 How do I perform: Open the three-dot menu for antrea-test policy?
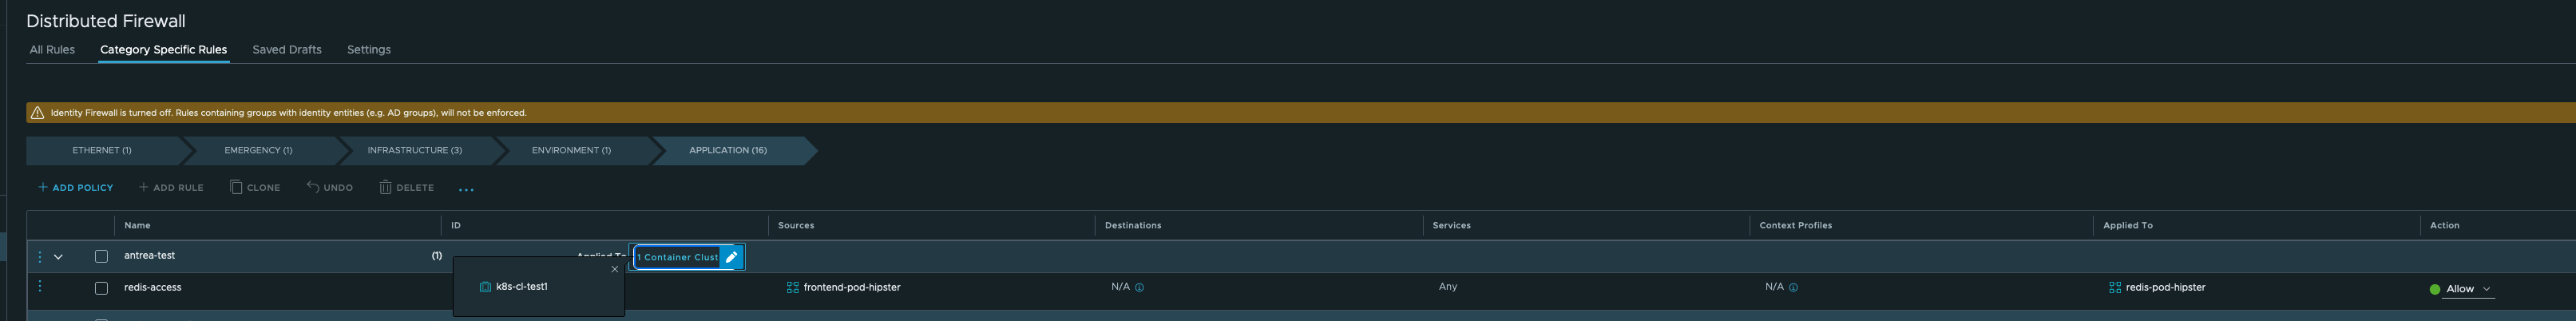pyautogui.click(x=40, y=257)
